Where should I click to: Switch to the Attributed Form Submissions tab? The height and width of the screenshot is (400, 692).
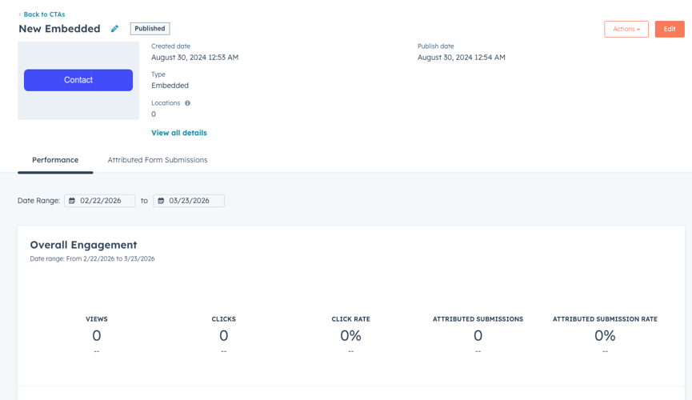tap(158, 160)
